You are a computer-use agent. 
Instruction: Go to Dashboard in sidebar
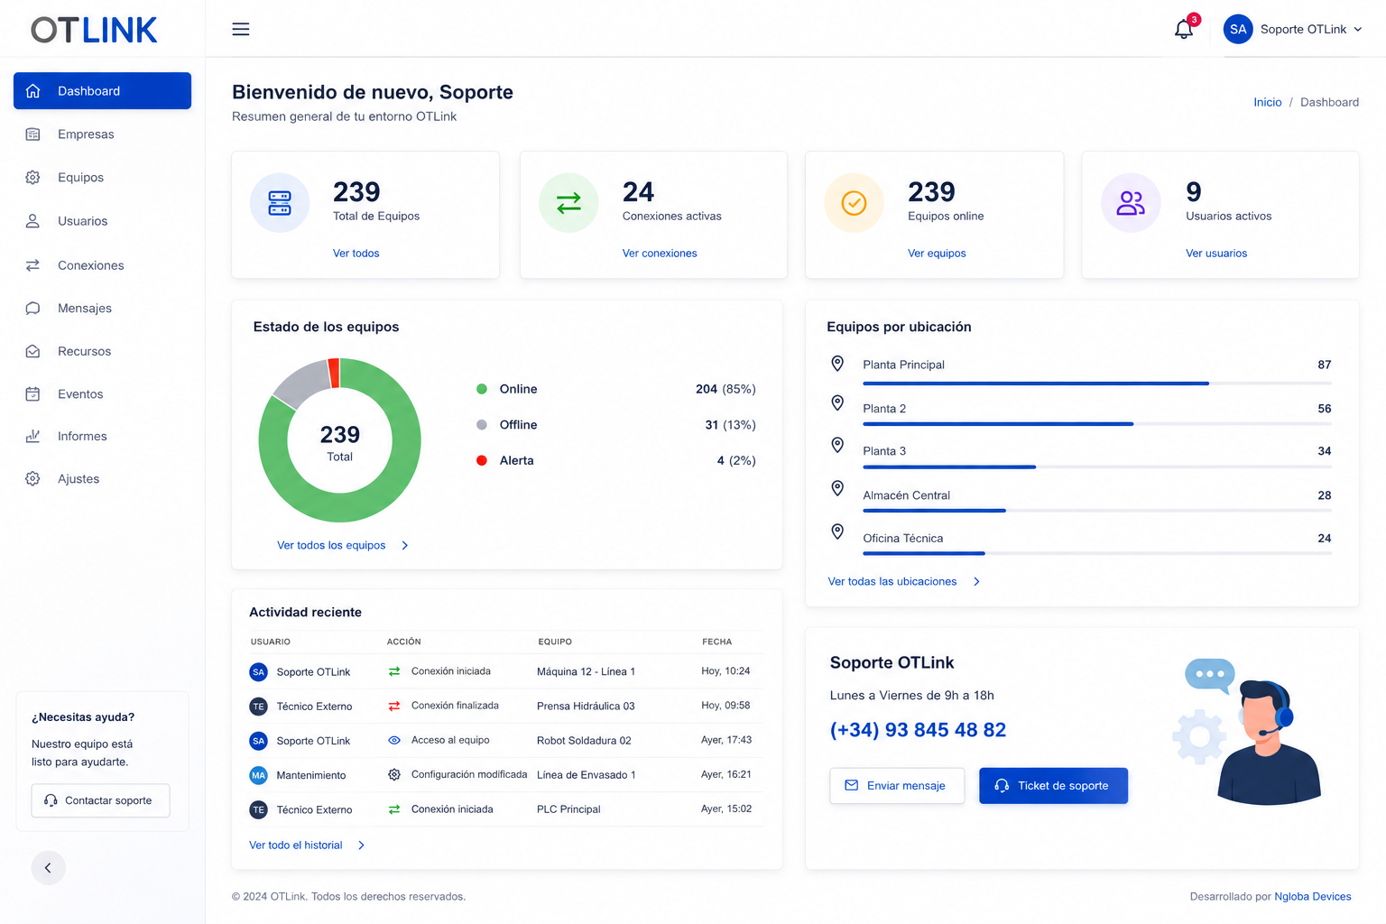(102, 90)
